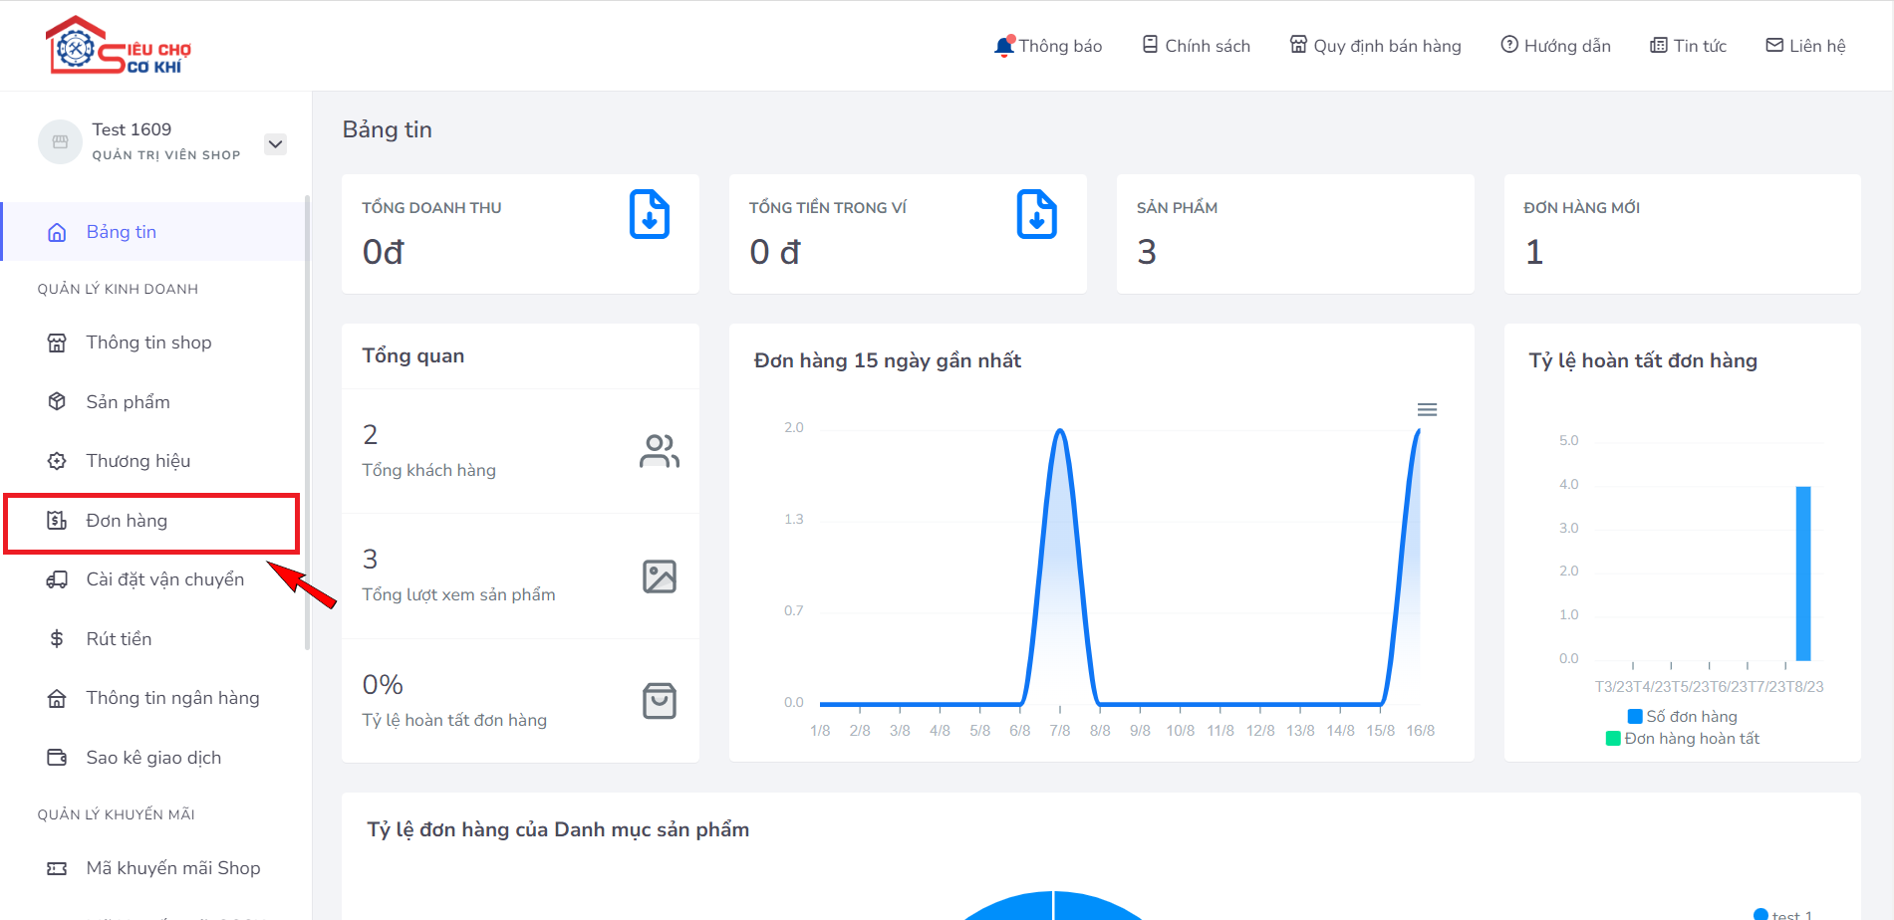Click the box icon beside Sản phẩm
This screenshot has height=920, width=1894.
tap(57, 401)
